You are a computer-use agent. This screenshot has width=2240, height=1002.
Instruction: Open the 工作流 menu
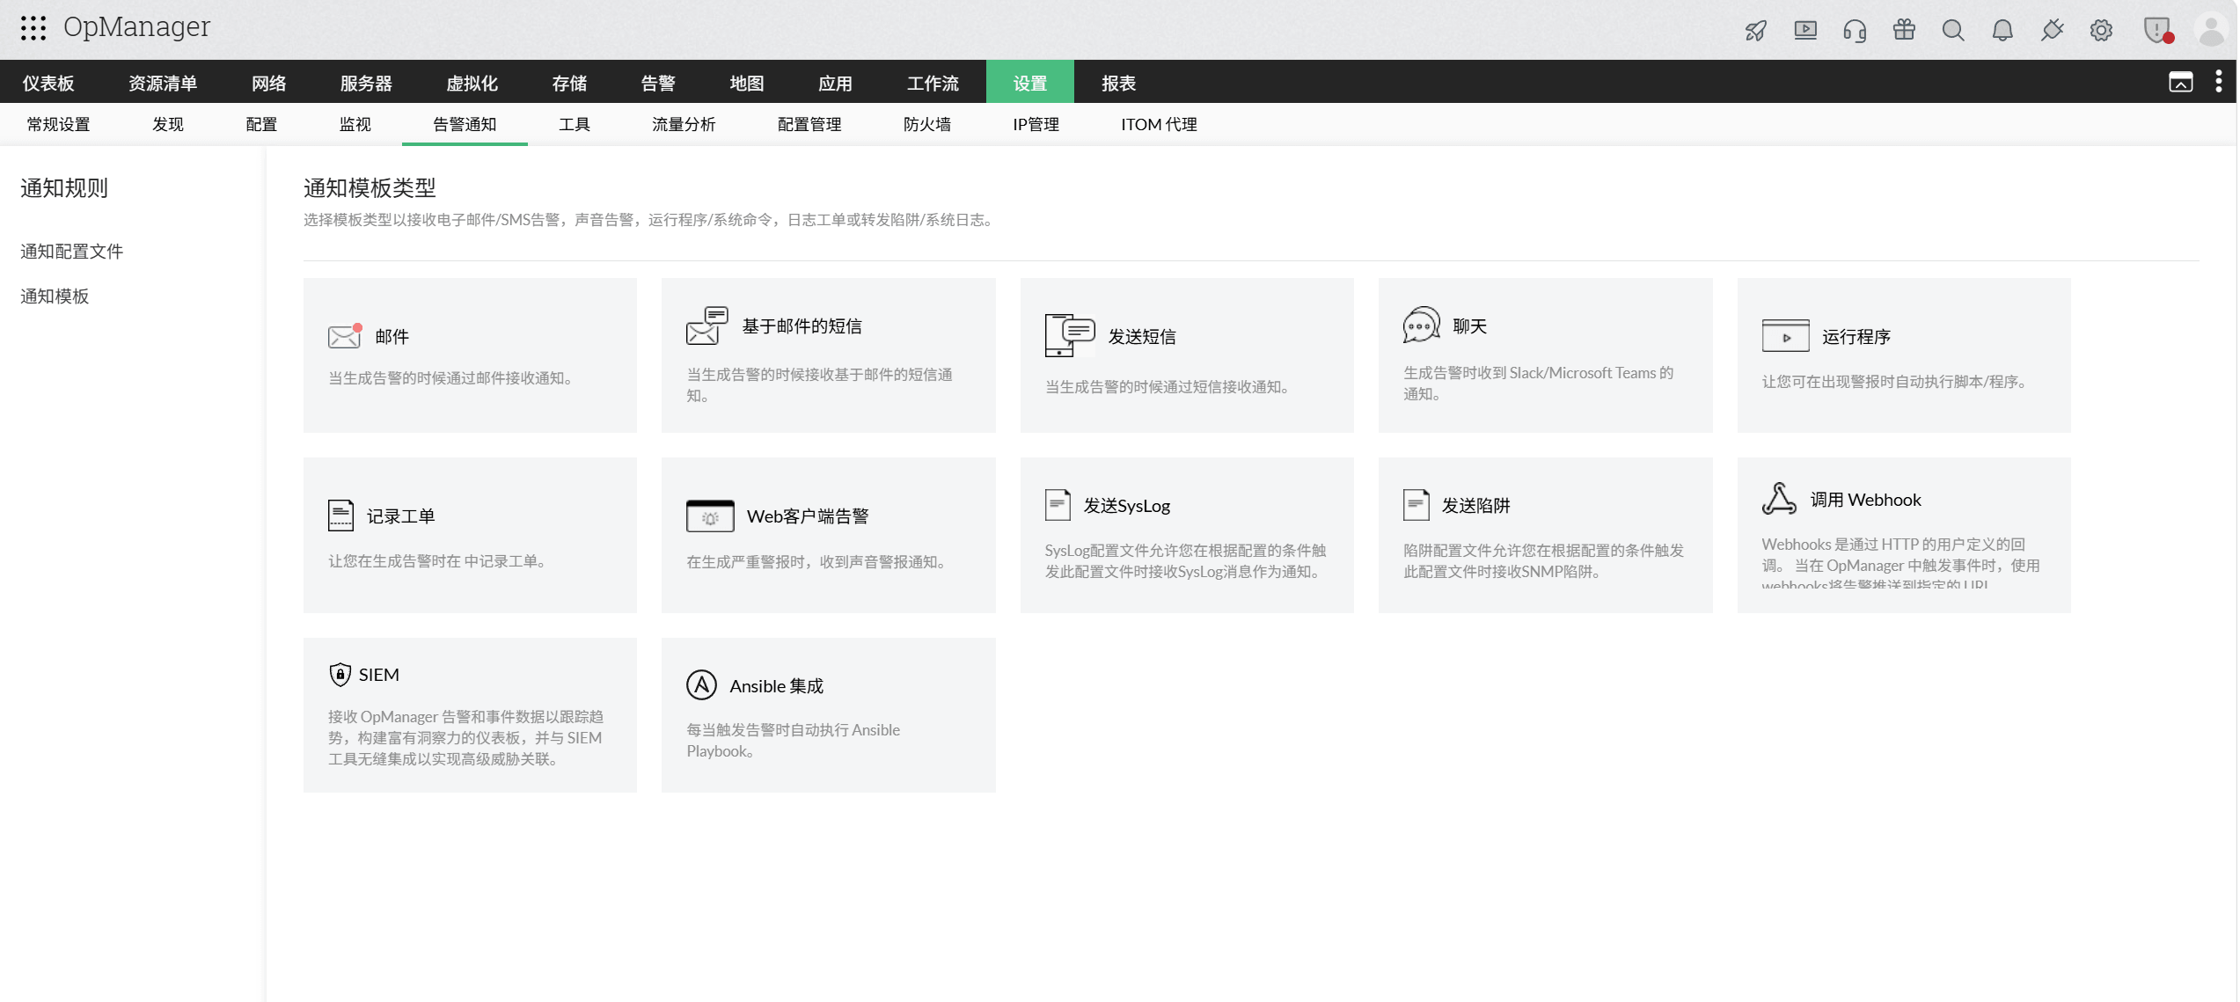click(x=932, y=83)
